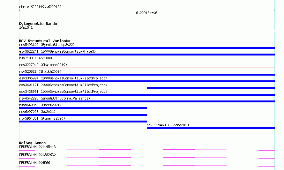Open variant nsv5964351 (Almarri2020)
Screen dimensions: 284x170
point(42,118)
